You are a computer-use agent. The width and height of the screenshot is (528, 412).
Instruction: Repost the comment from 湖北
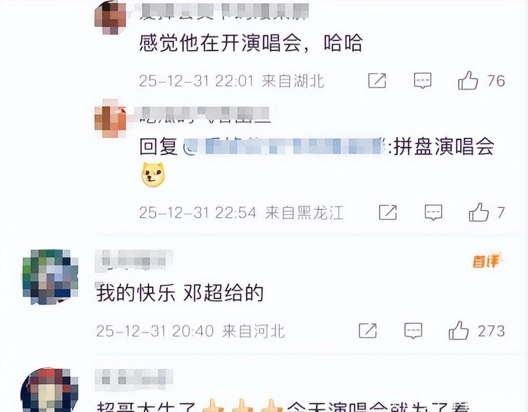377,80
